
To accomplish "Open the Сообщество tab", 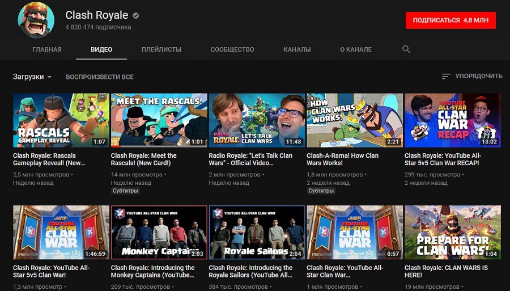I will [x=232, y=49].
